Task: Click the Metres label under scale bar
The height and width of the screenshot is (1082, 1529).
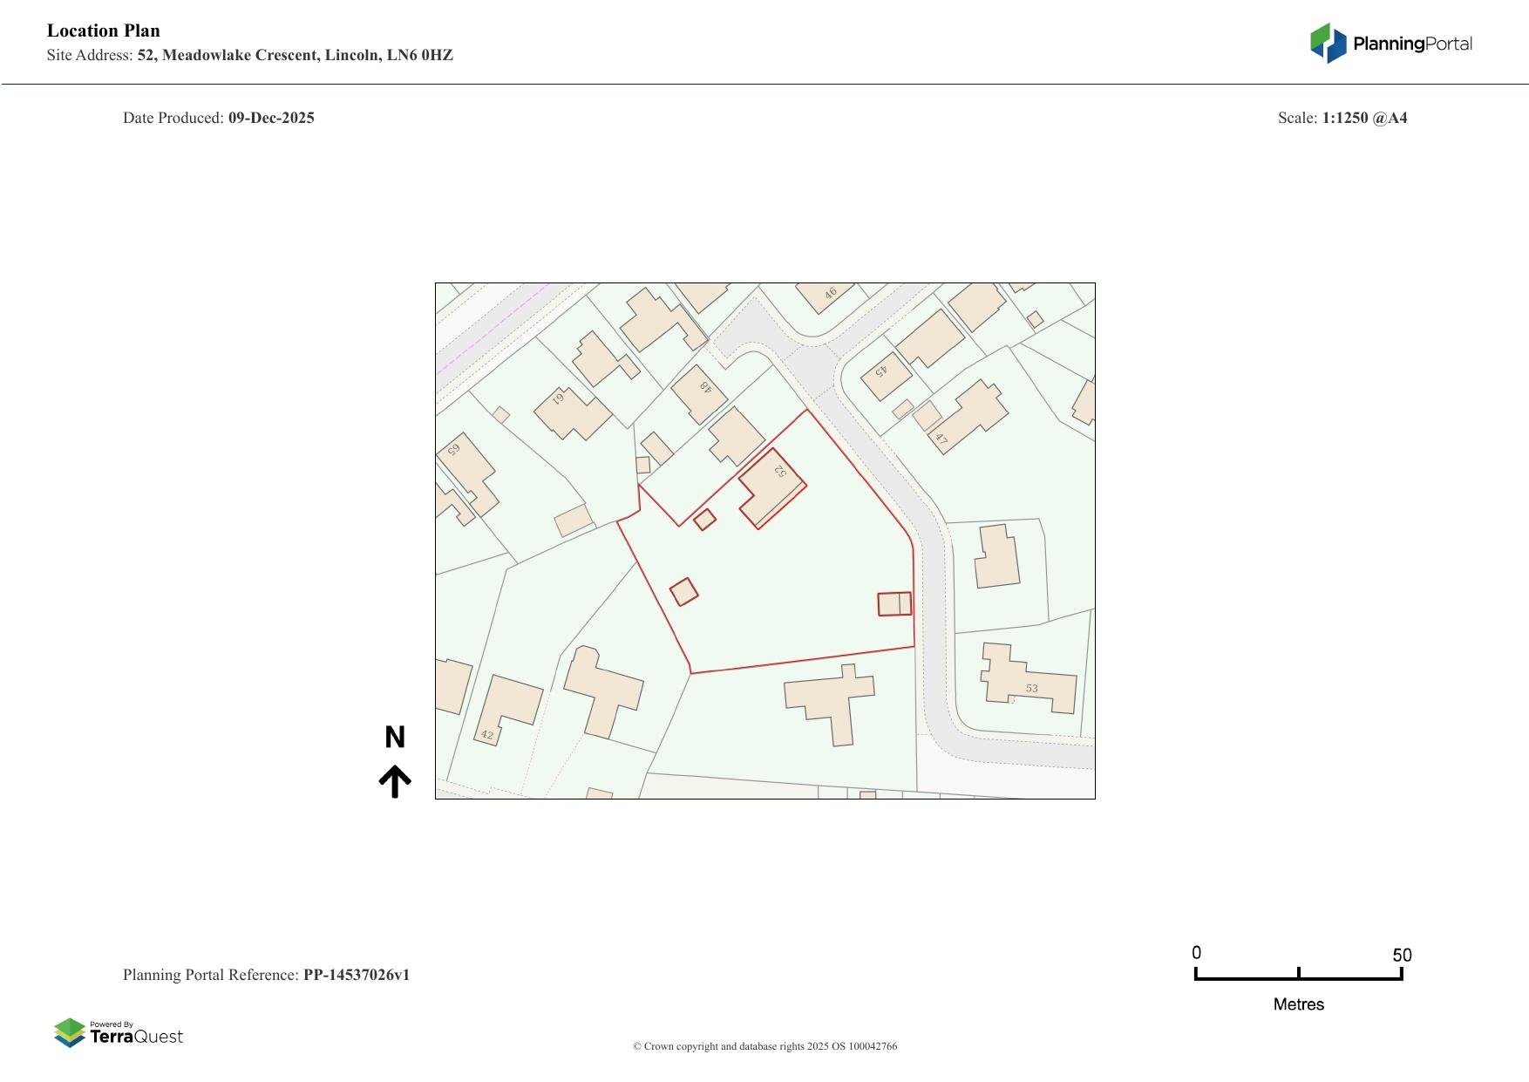Action: [1298, 1004]
